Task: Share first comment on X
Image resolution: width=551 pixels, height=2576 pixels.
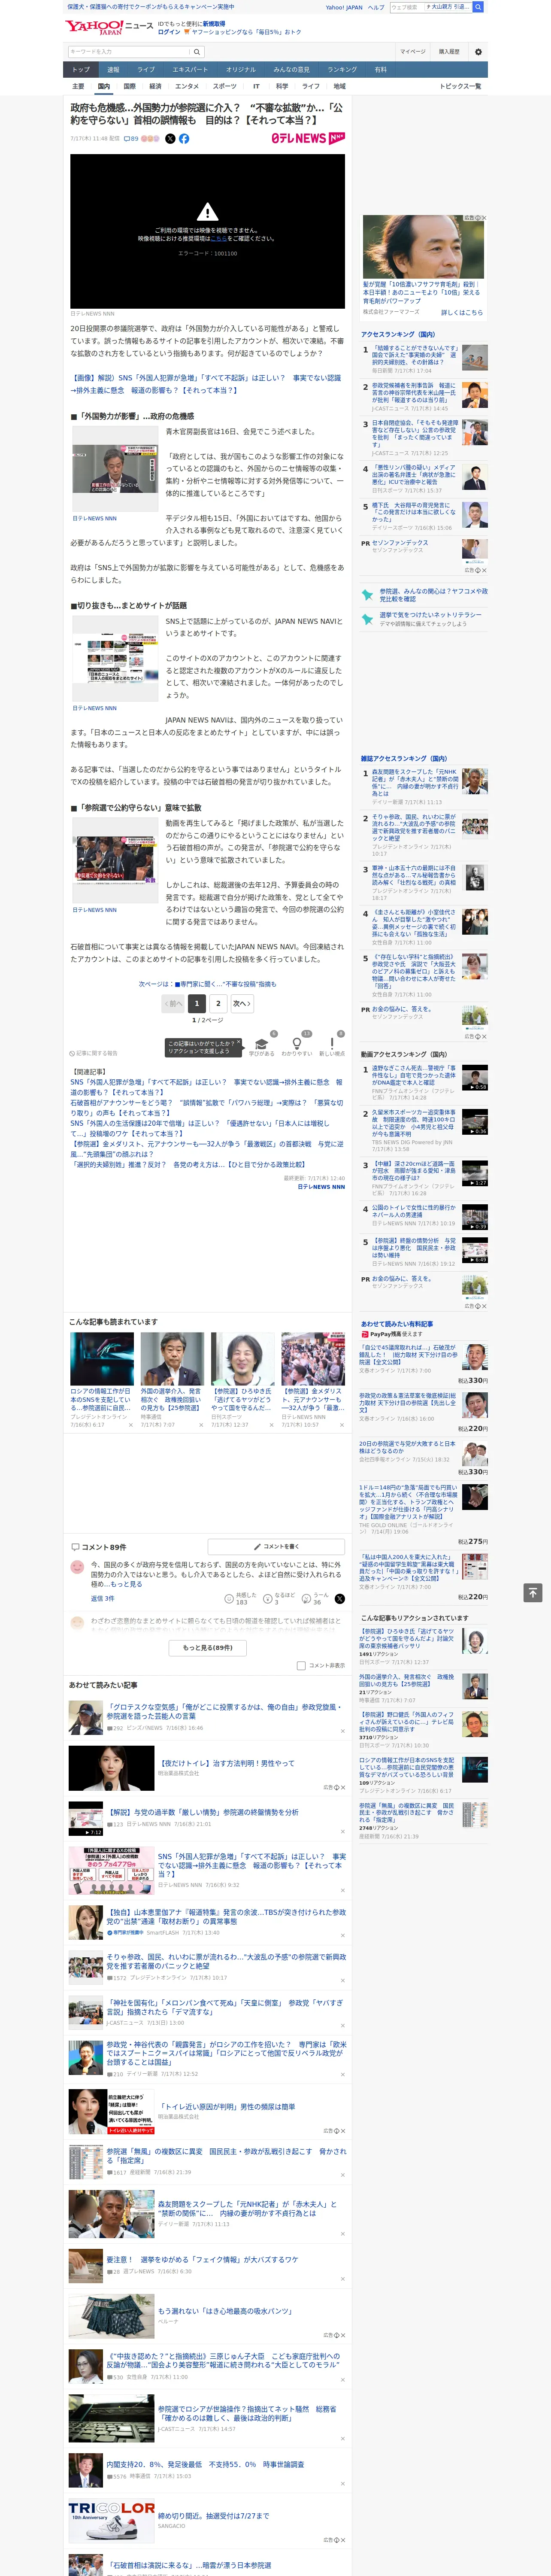Action: click(x=340, y=1598)
